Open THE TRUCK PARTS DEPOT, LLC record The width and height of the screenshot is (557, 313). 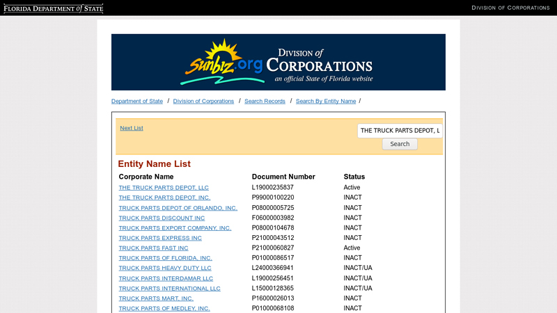(x=164, y=187)
